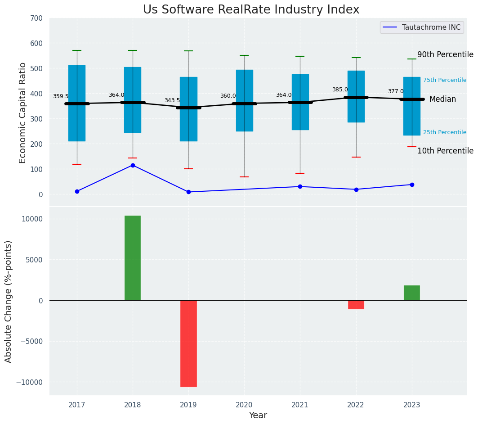Click the 385.0 median value label
Viewport: 478px width, 424px height.
[340, 90]
